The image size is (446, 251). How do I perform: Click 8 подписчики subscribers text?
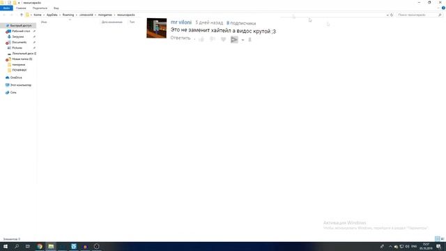tap(241, 23)
